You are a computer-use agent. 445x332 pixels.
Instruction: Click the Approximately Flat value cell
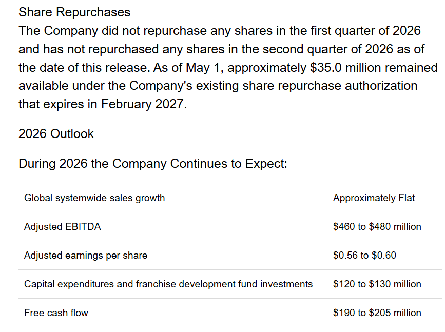[374, 198]
